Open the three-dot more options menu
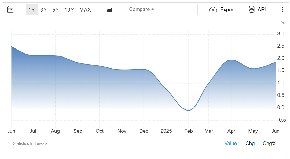Viewport: 290px width, 159px height. (282, 10)
